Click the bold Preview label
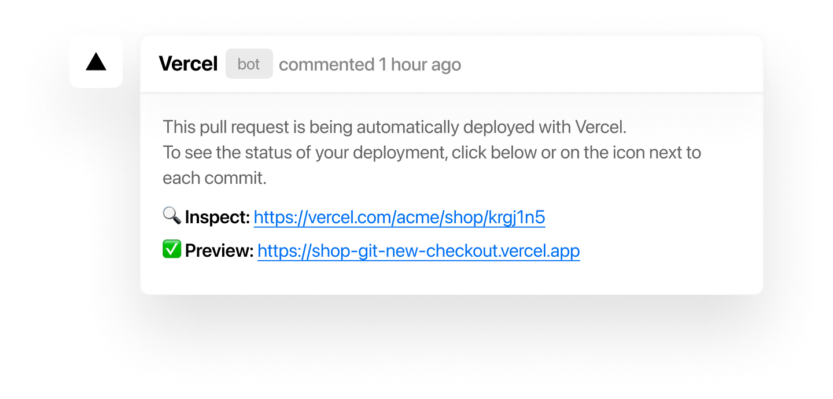 coord(219,251)
